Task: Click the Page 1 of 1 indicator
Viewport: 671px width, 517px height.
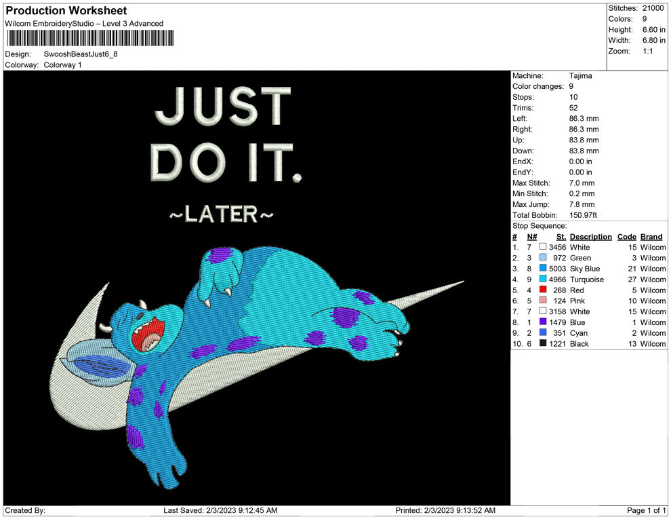Action: [647, 510]
